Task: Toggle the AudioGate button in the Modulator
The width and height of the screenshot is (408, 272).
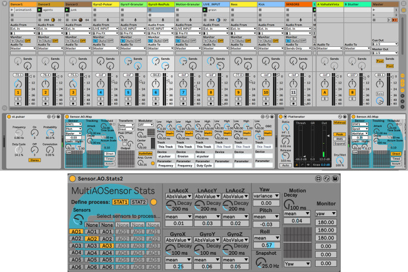Action: (x=145, y=154)
